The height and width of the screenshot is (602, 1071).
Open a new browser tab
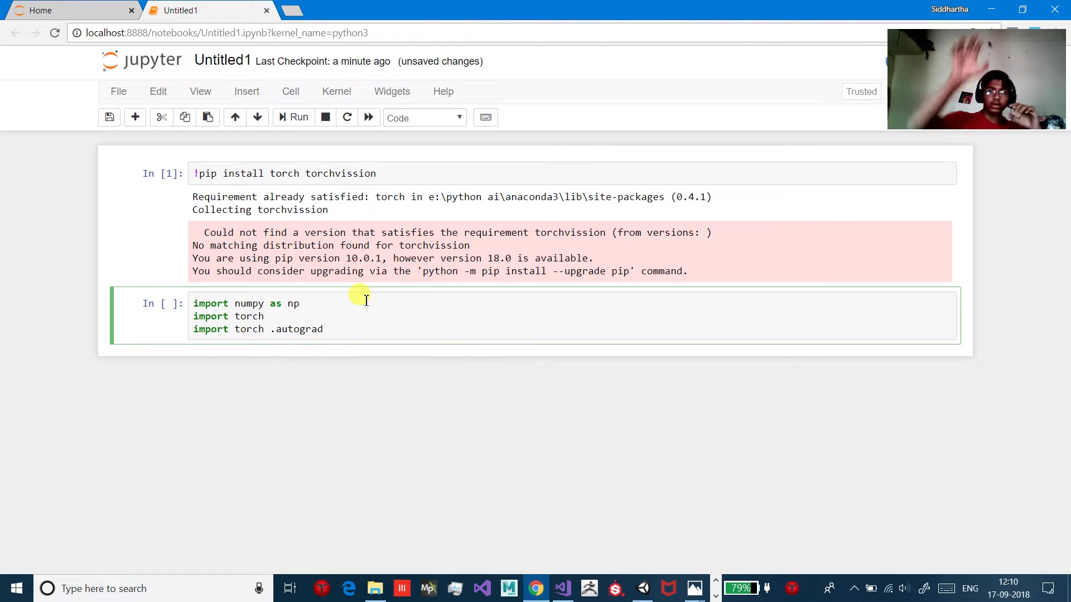(292, 10)
